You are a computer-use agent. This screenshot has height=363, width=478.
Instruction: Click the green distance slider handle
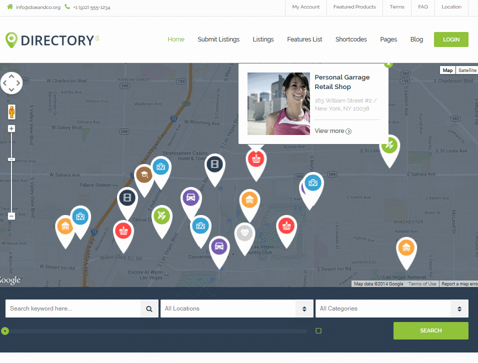(5, 331)
